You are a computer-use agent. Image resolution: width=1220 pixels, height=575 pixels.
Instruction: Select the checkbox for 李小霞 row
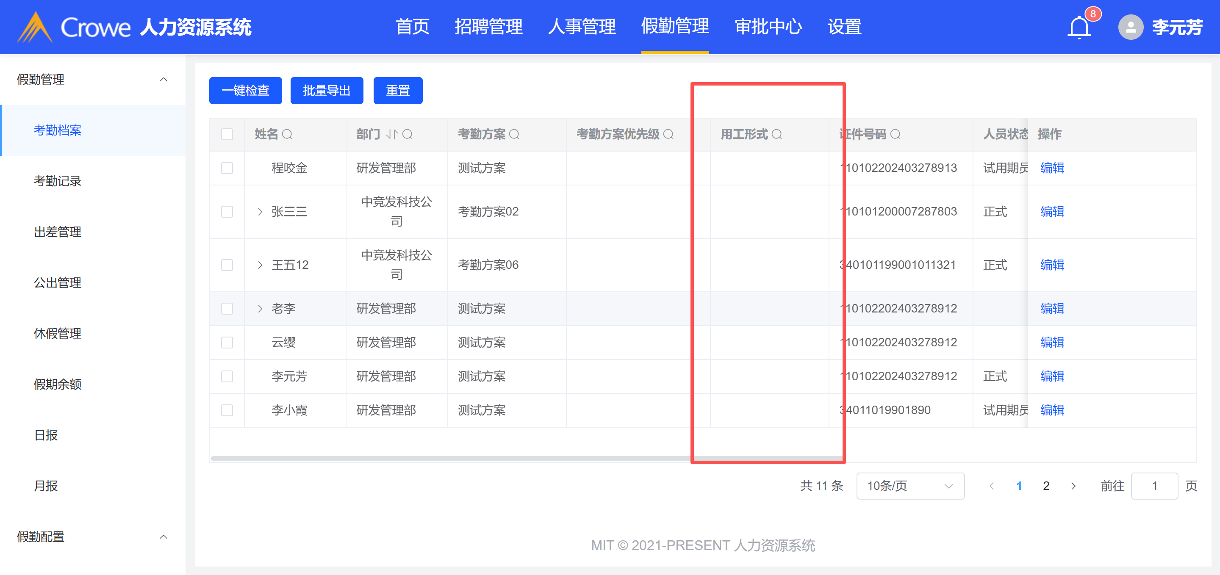[x=227, y=410]
